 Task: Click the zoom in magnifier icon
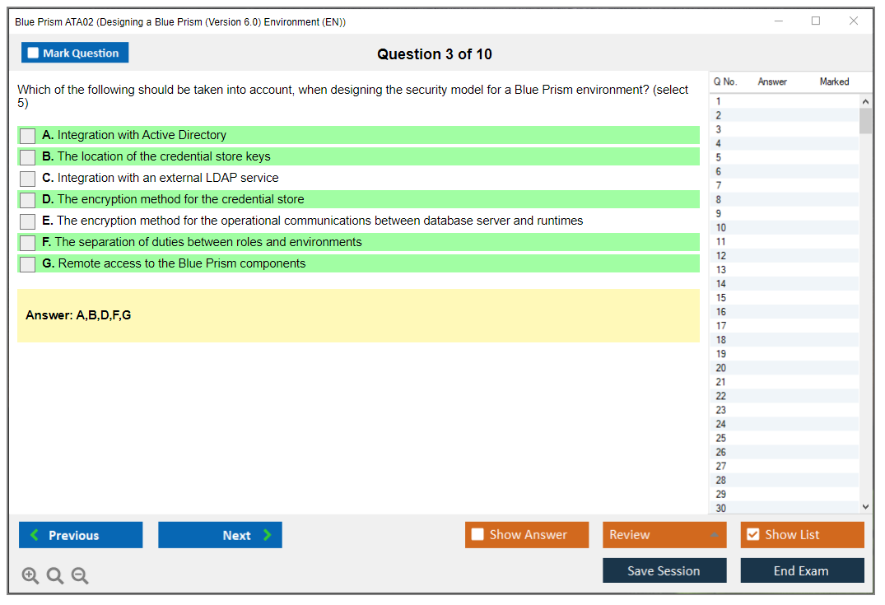coord(30,576)
